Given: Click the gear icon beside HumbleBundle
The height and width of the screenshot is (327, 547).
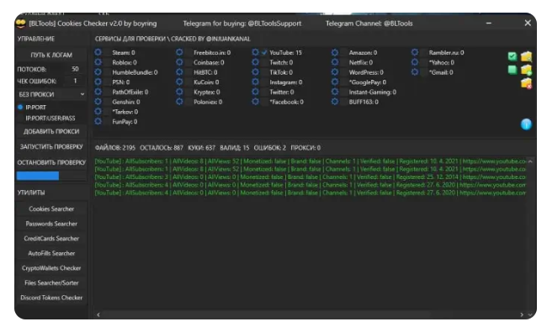Looking at the screenshot, I should point(98,72).
